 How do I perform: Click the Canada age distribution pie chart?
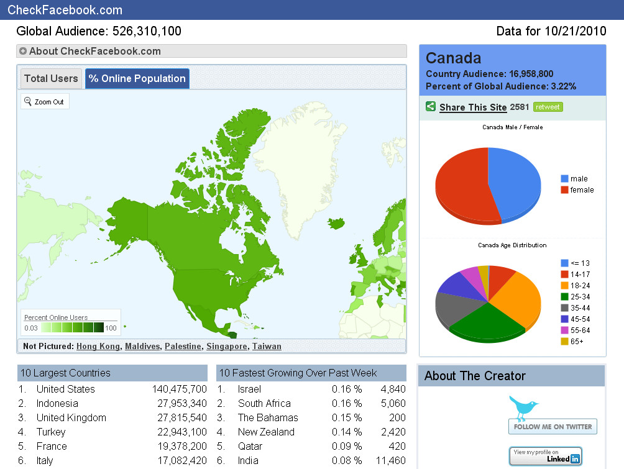pos(488,304)
